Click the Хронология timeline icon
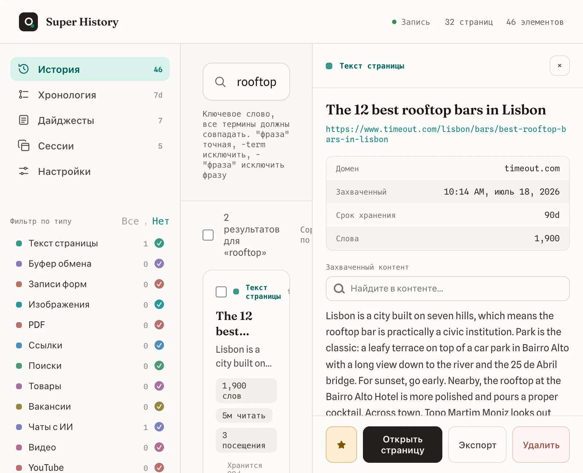This screenshot has width=583, height=473. click(24, 94)
